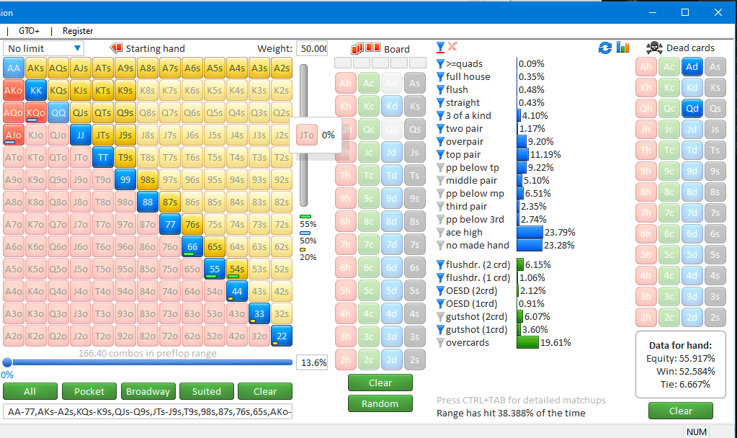Toggle the 3 of a kind filter funnel
Viewport: 737px width, 438px height.
tap(440, 115)
